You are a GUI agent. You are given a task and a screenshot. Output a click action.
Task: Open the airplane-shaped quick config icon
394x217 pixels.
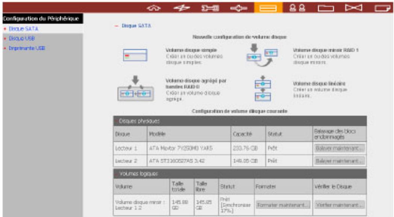coord(182,8)
